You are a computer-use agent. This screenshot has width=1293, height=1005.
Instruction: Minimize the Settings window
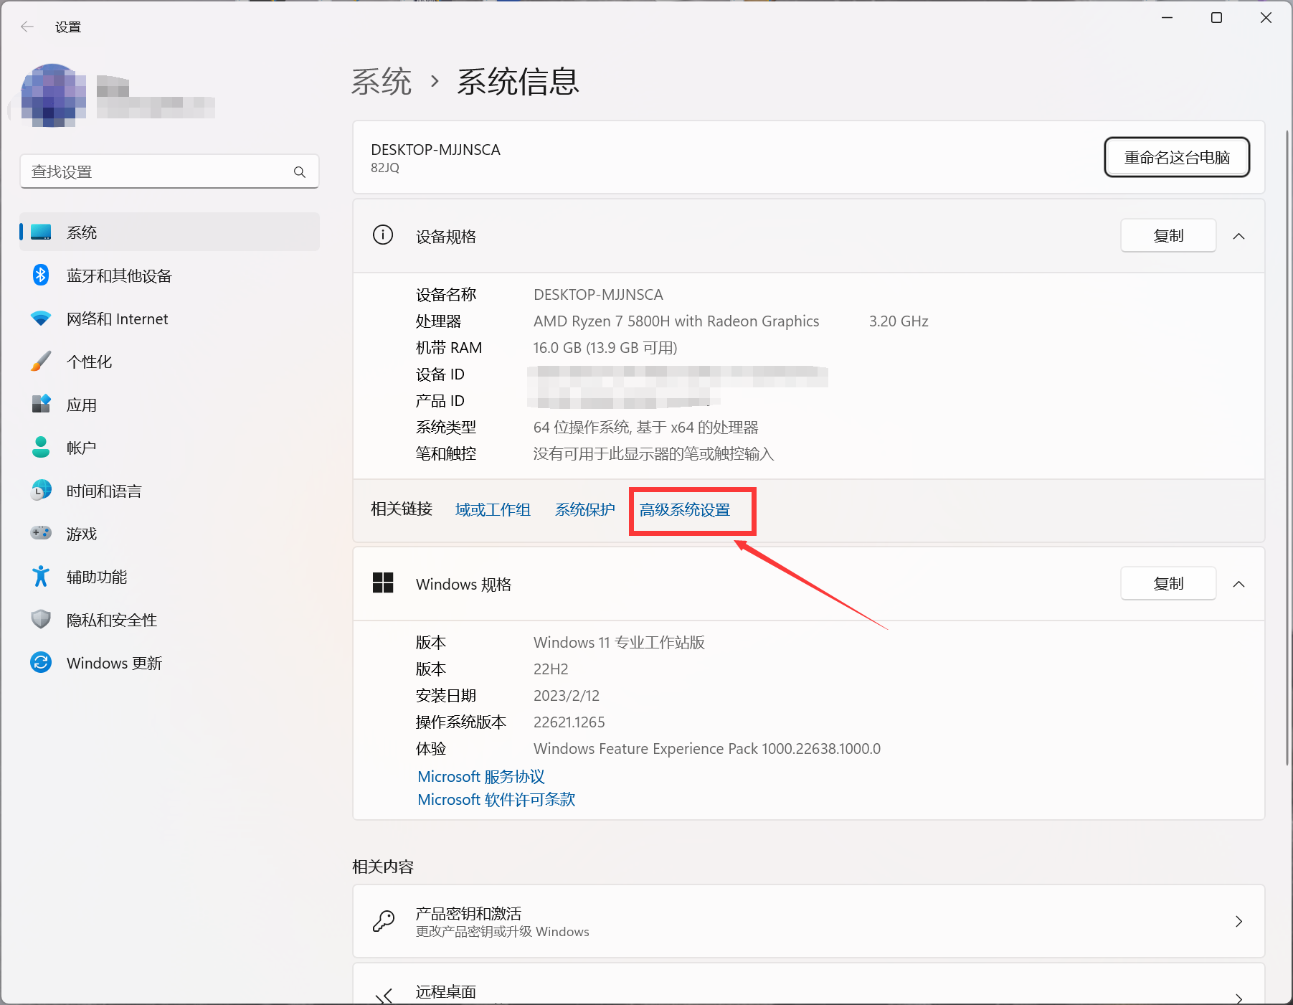(1167, 17)
